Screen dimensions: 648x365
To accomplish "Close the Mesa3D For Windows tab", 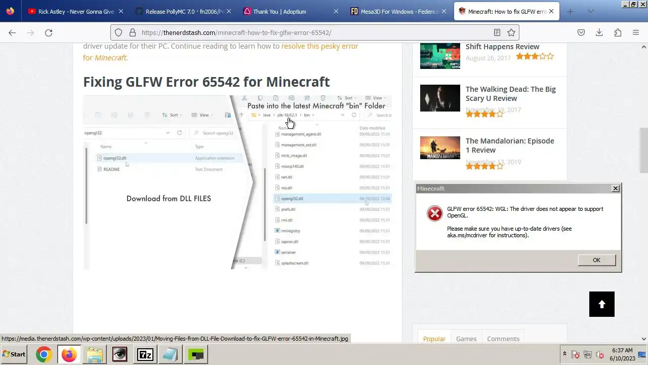I will (443, 11).
